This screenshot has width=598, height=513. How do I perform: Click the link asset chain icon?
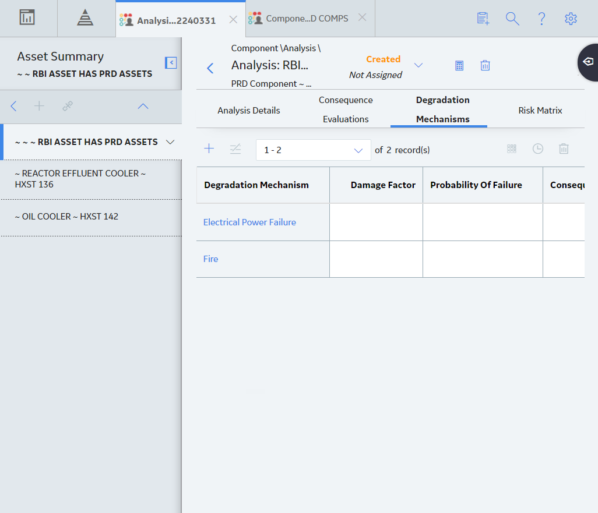tap(68, 106)
